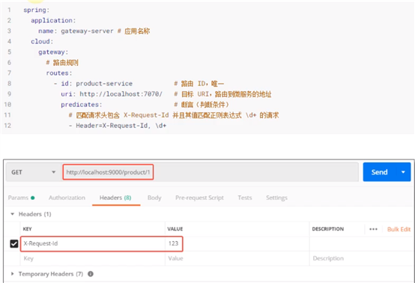Click the X-Request-Id key cell

coord(93,243)
